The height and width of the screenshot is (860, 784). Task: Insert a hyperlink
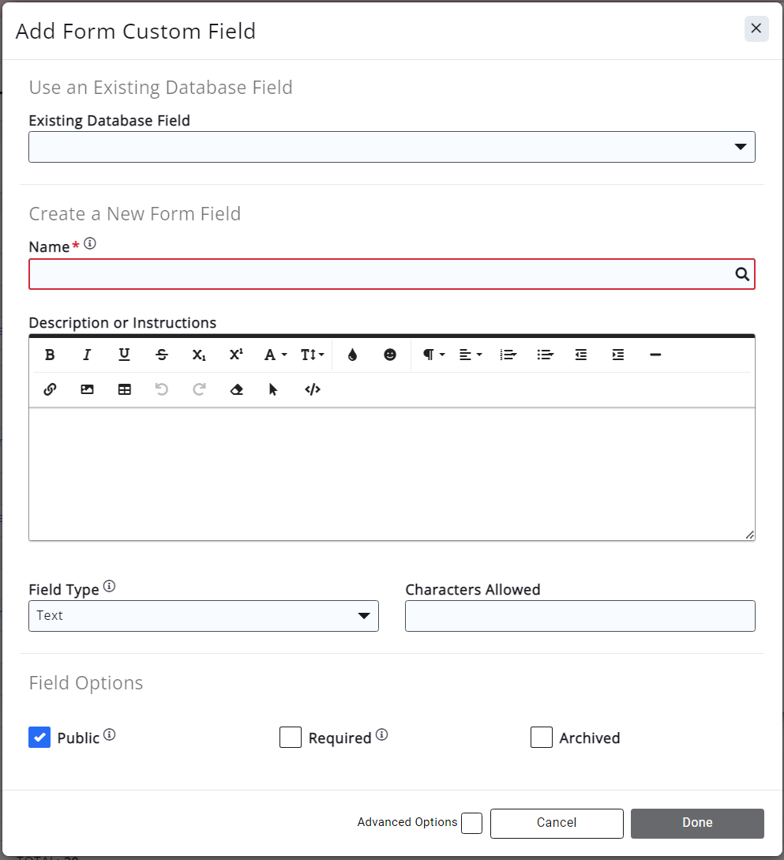[49, 389]
